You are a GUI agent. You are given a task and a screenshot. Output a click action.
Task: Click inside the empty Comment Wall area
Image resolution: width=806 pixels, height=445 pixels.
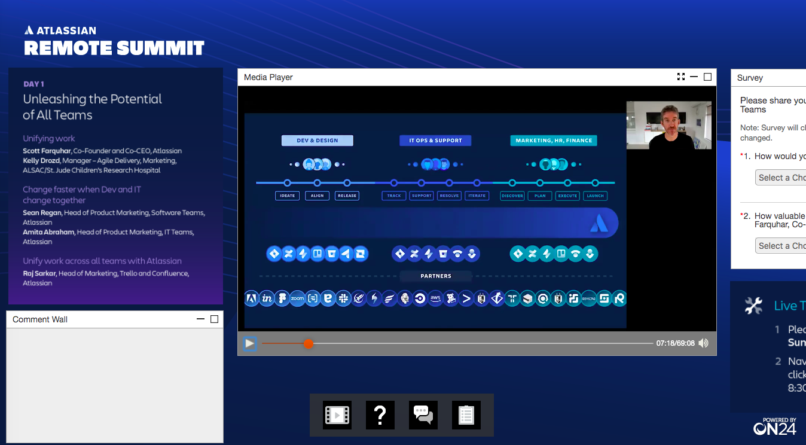115,385
